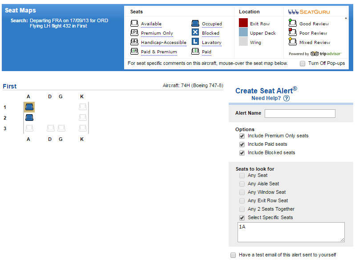Uncheck Include Premium Only seats
Image resolution: width=355 pixels, height=260 pixels.
242,136
